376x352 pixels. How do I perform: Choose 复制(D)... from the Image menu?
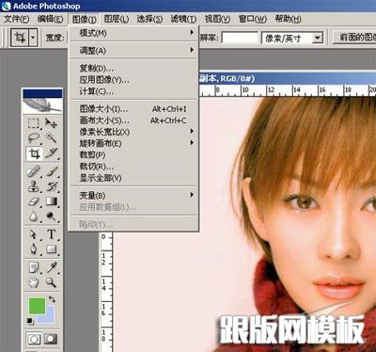(x=133, y=68)
